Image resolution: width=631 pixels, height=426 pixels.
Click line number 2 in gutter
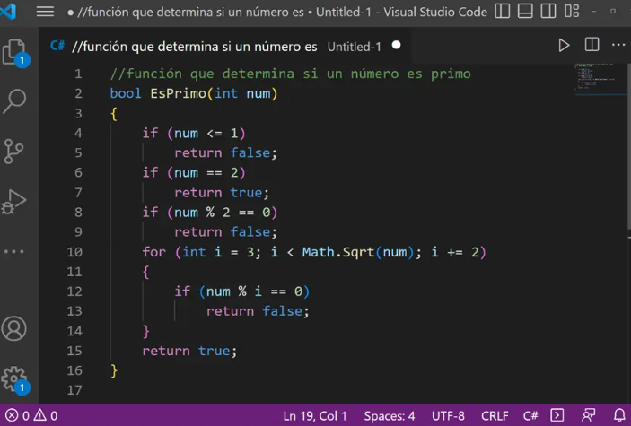coord(78,93)
